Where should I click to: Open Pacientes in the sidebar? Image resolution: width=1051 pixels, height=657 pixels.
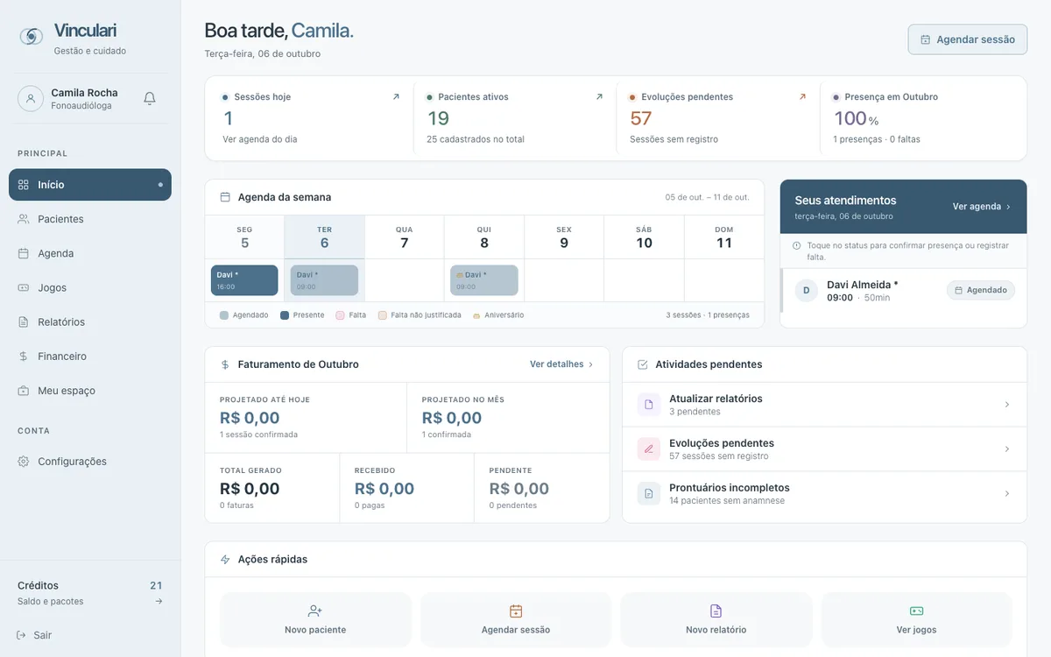pos(90,219)
